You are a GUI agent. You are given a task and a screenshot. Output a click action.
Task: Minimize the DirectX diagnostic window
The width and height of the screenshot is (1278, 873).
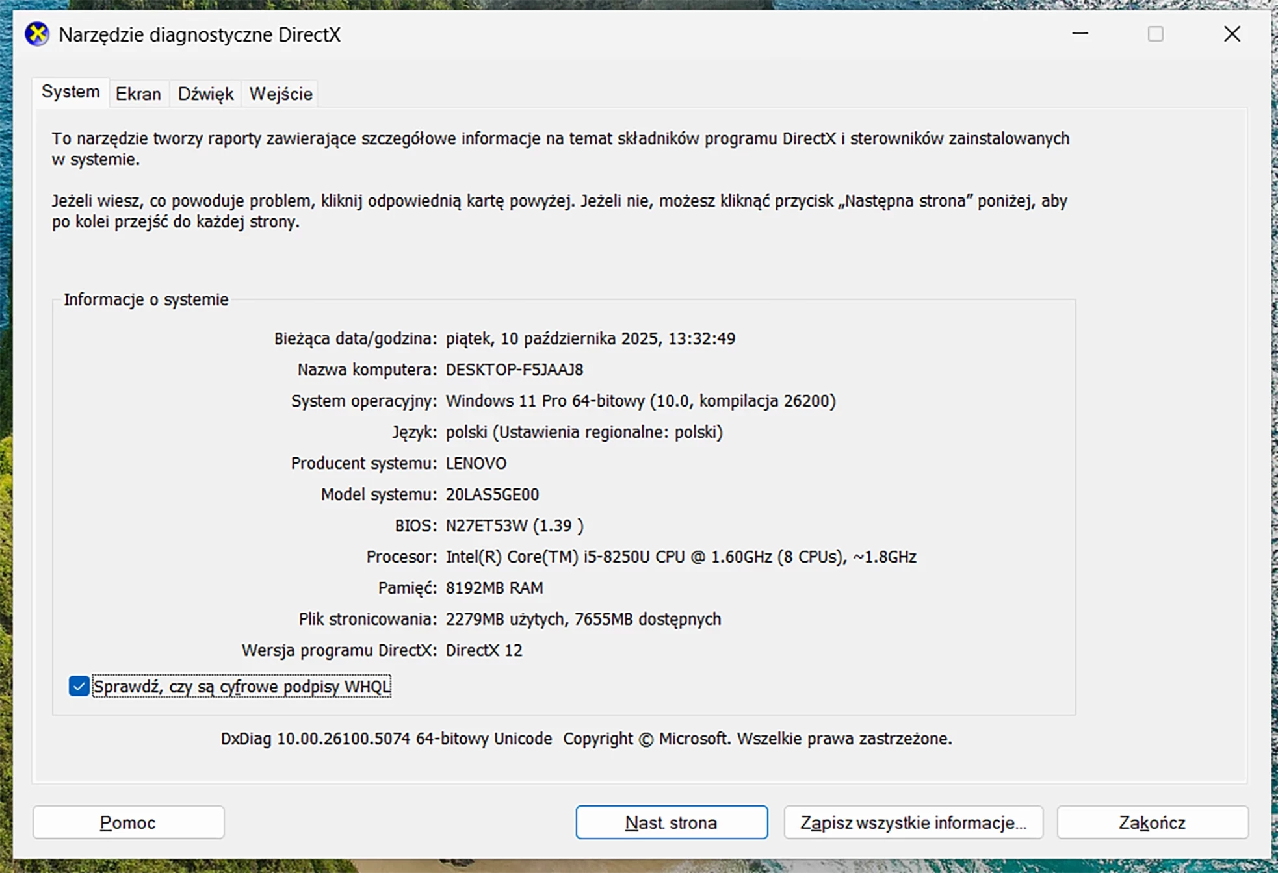click(1080, 34)
